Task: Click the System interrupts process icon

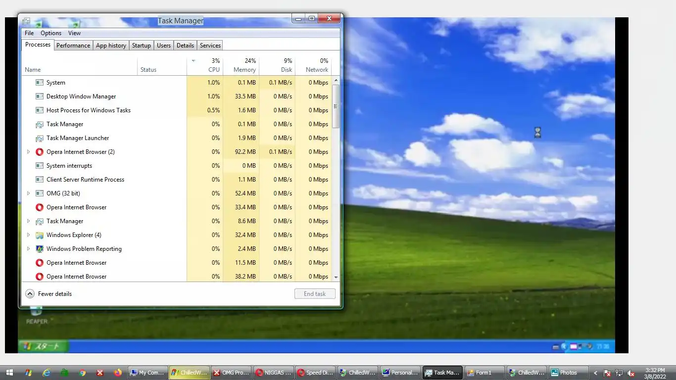Action: 40,166
